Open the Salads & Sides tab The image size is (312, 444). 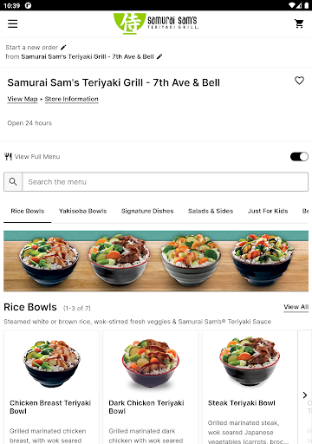211,211
